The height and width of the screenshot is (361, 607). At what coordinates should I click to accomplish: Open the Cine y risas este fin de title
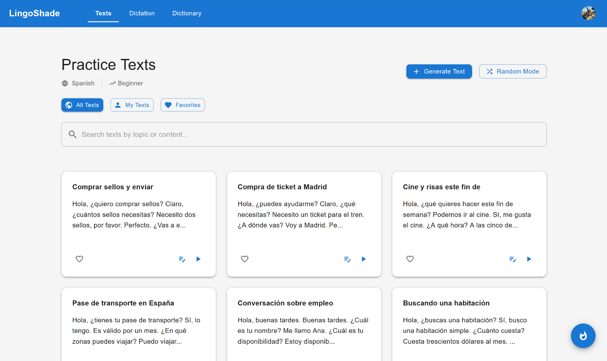point(441,187)
